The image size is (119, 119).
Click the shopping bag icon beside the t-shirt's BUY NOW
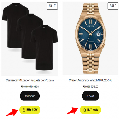tap(24, 110)
